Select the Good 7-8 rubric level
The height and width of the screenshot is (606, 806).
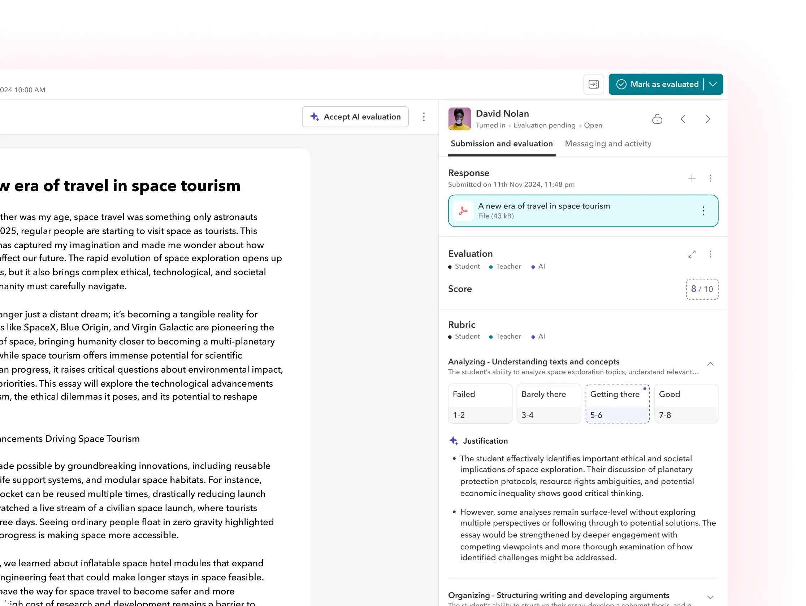point(686,404)
